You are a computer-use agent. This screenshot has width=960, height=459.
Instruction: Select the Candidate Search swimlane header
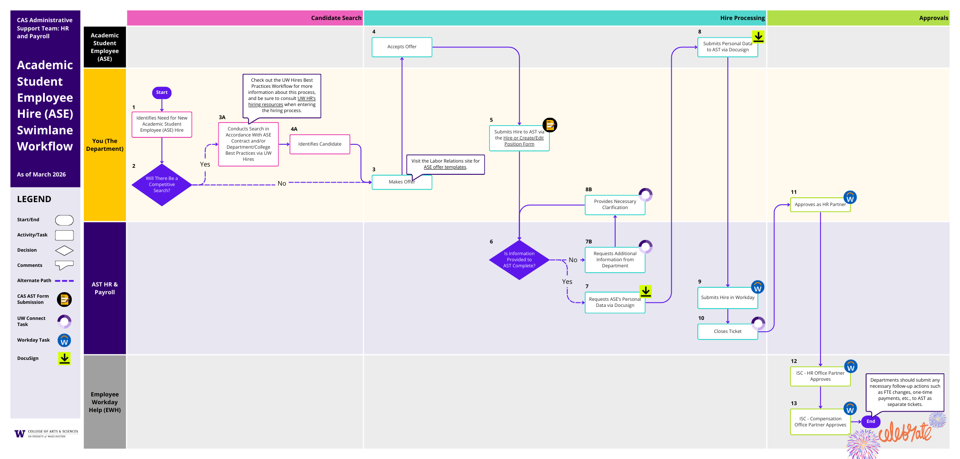pos(337,18)
